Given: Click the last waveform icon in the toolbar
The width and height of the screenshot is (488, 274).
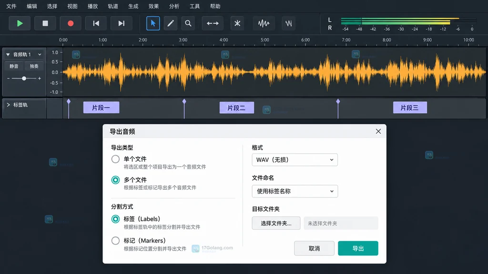Looking at the screenshot, I should (288, 23).
